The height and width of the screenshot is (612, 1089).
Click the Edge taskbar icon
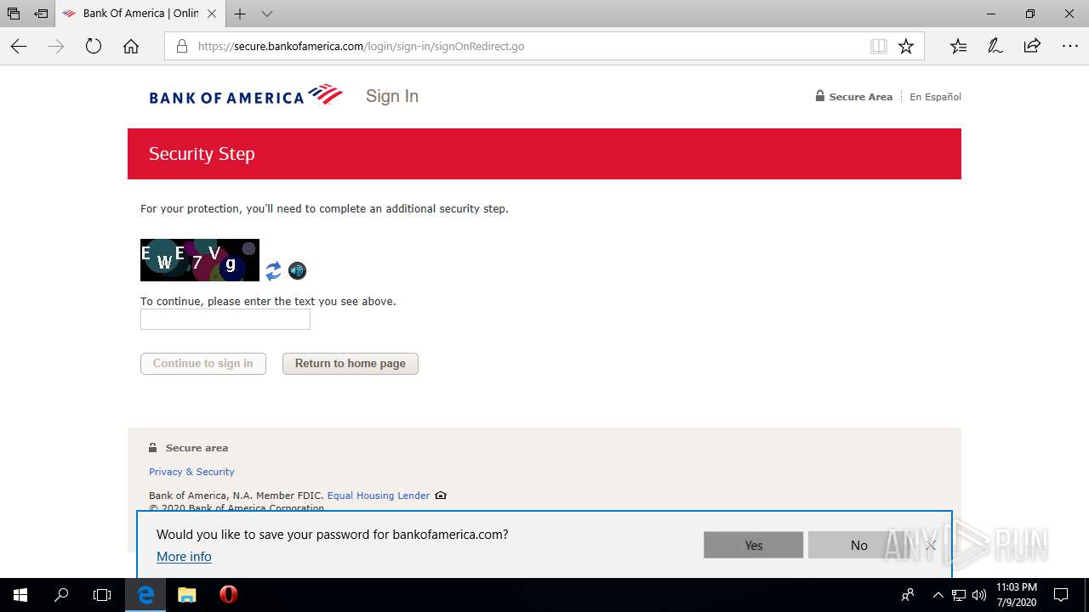146,595
